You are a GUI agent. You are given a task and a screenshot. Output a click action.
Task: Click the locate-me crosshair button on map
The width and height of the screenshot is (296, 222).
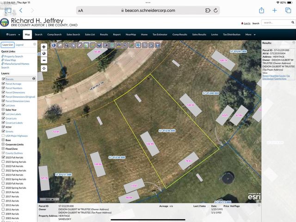[44, 68]
